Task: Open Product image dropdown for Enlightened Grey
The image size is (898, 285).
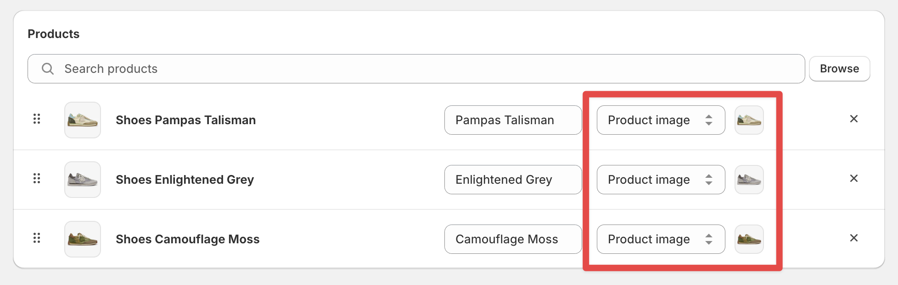Action: pyautogui.click(x=661, y=180)
